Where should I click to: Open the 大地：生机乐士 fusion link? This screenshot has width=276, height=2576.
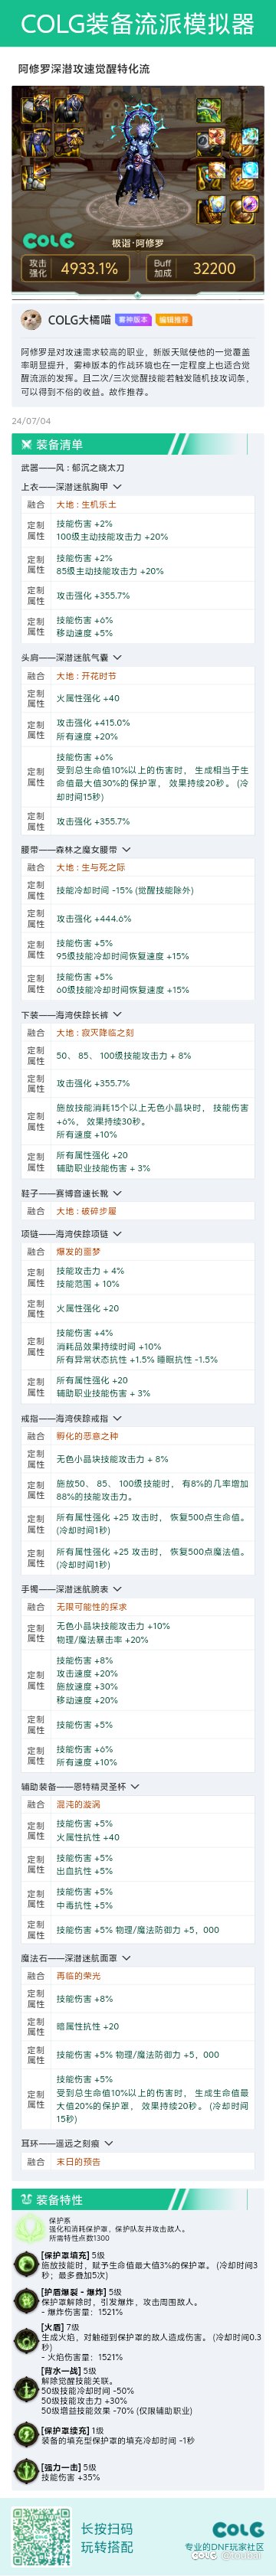[x=86, y=505]
